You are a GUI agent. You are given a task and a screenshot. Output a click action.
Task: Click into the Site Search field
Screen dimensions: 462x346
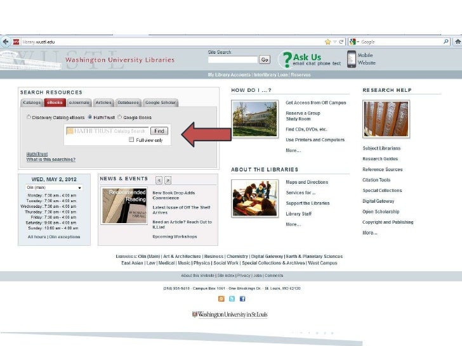point(233,60)
